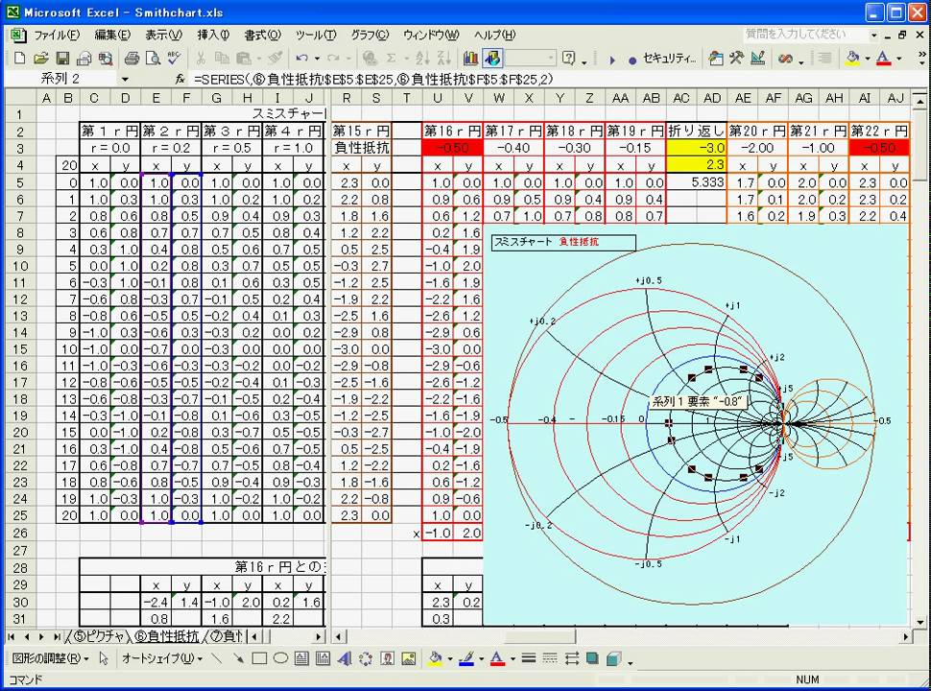
Task: Open 3-D Style settings
Action: (x=613, y=658)
